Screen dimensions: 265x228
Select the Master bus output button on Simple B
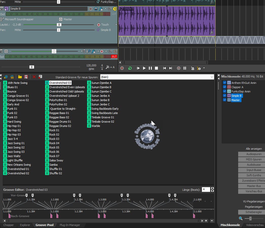coord(61,19)
